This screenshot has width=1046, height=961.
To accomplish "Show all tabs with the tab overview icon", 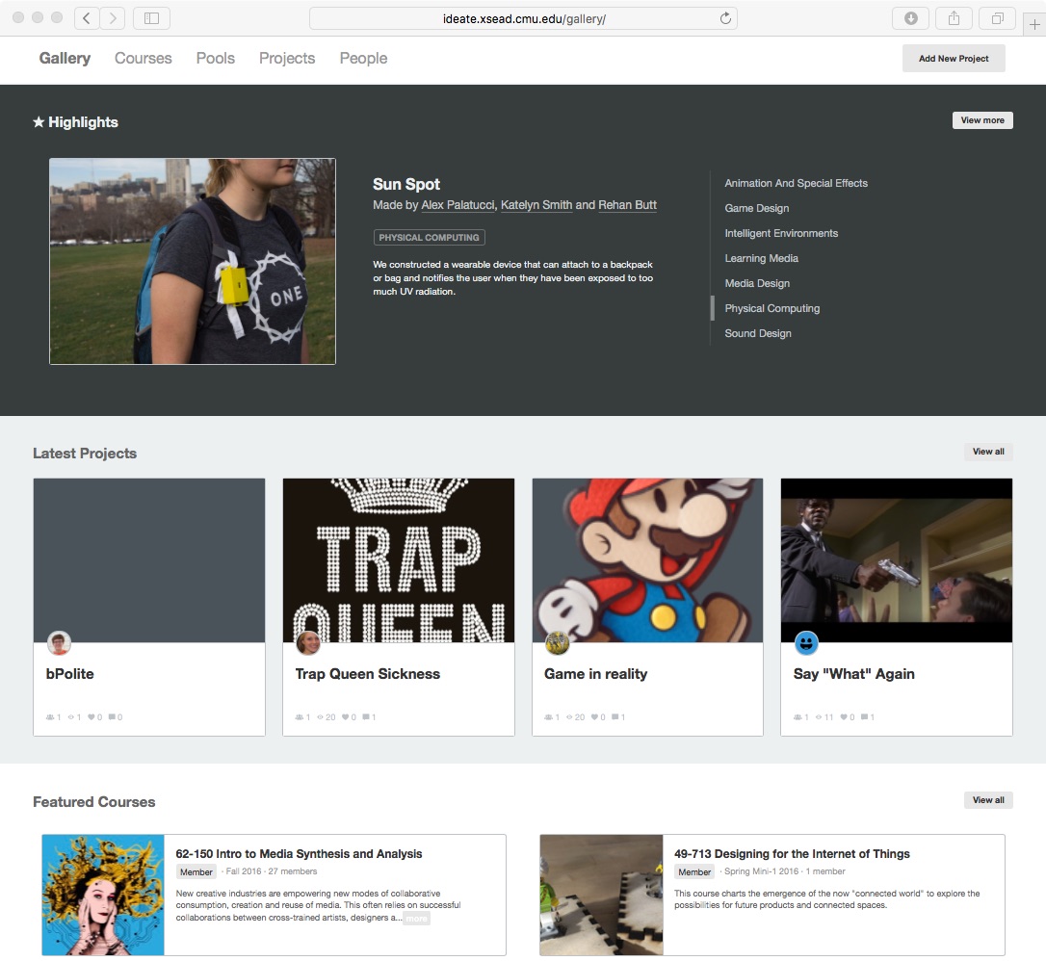I will [997, 18].
